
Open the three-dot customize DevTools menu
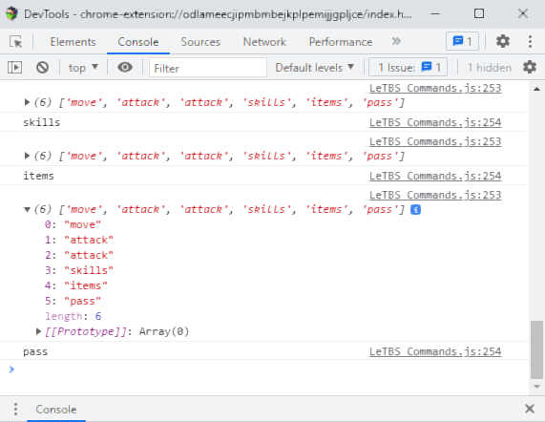530,41
